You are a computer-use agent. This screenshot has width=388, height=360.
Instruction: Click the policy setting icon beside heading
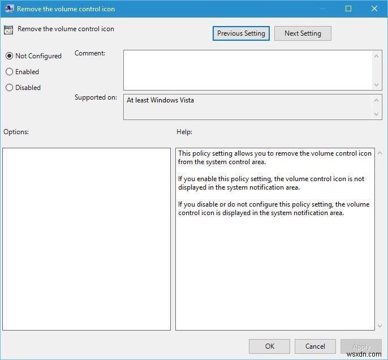click(x=8, y=30)
